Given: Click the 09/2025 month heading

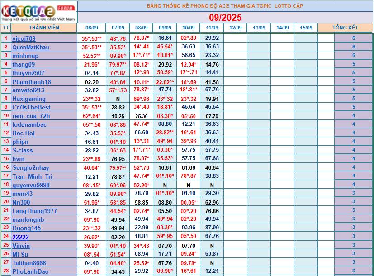Looking at the screenshot, I should [225, 17].
